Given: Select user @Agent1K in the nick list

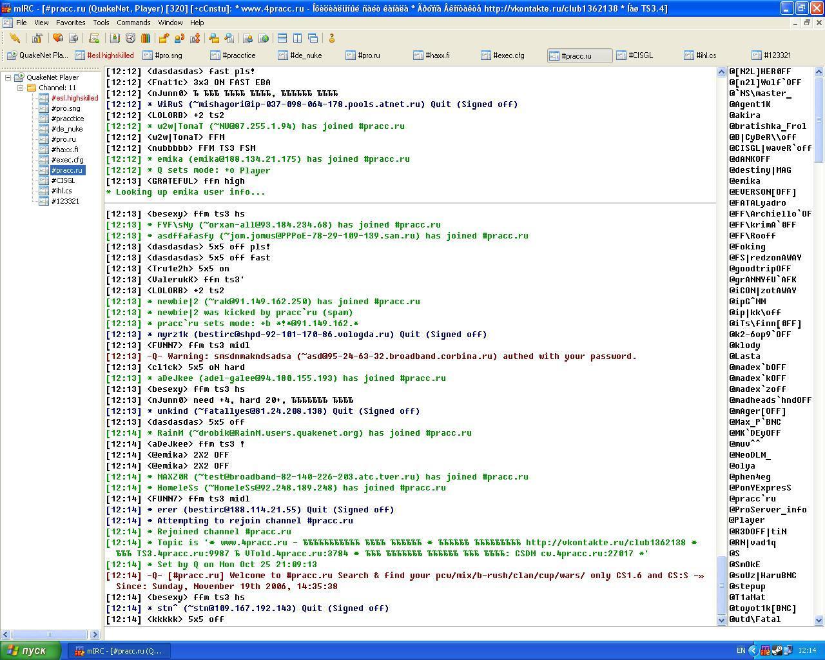Looking at the screenshot, I should click(x=750, y=104).
